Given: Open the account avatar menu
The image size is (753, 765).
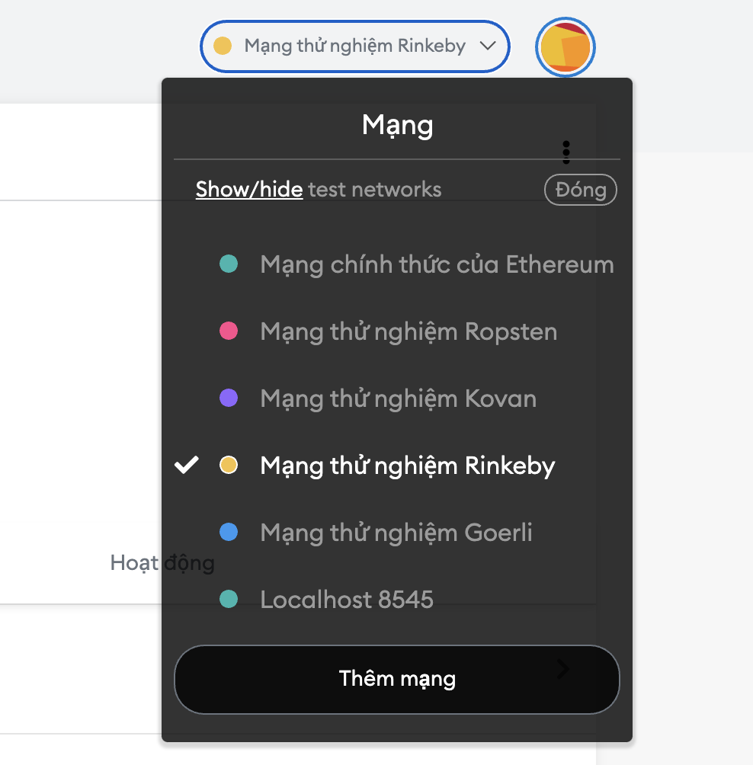Looking at the screenshot, I should point(565,47).
